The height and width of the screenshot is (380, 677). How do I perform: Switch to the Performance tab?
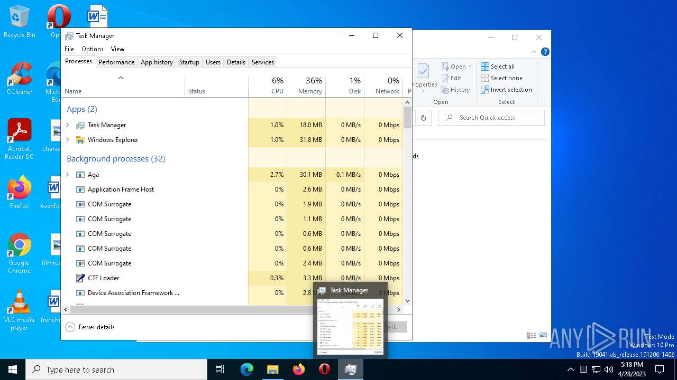click(x=116, y=62)
